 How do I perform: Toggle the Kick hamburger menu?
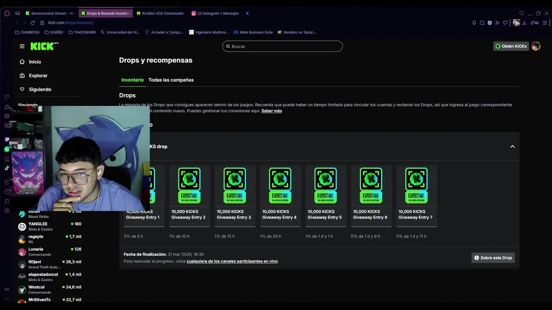coord(22,46)
